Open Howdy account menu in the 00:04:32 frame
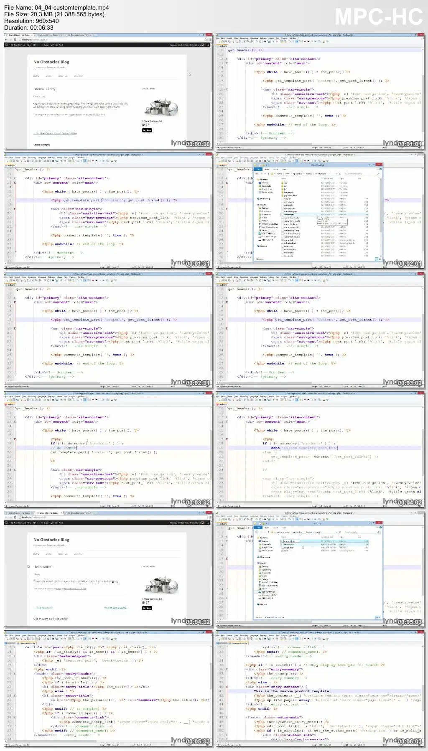428x751 pixels. click(187, 523)
